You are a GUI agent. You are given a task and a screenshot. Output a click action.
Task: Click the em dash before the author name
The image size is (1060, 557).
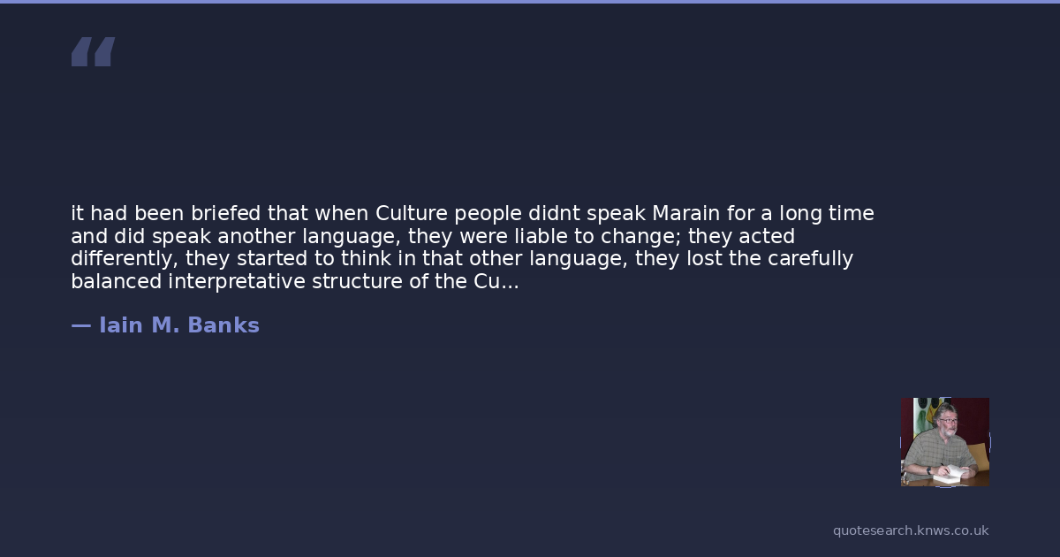[x=80, y=325]
